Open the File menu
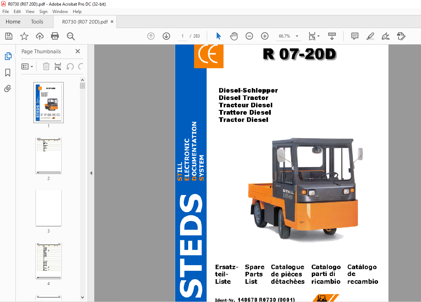 6,12
